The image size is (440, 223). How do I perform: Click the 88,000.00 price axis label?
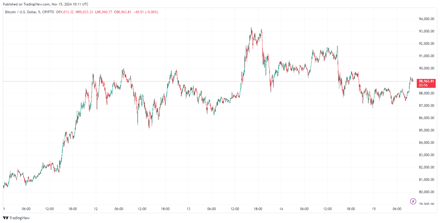(426, 93)
